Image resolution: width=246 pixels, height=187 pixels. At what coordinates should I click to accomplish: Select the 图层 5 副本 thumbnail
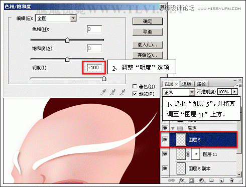pos(181,168)
